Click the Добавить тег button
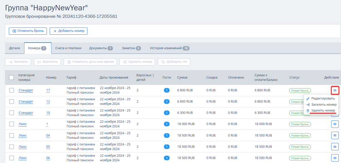Image resolution: width=341 pixels, height=163 pixels. (x=174, y=62)
